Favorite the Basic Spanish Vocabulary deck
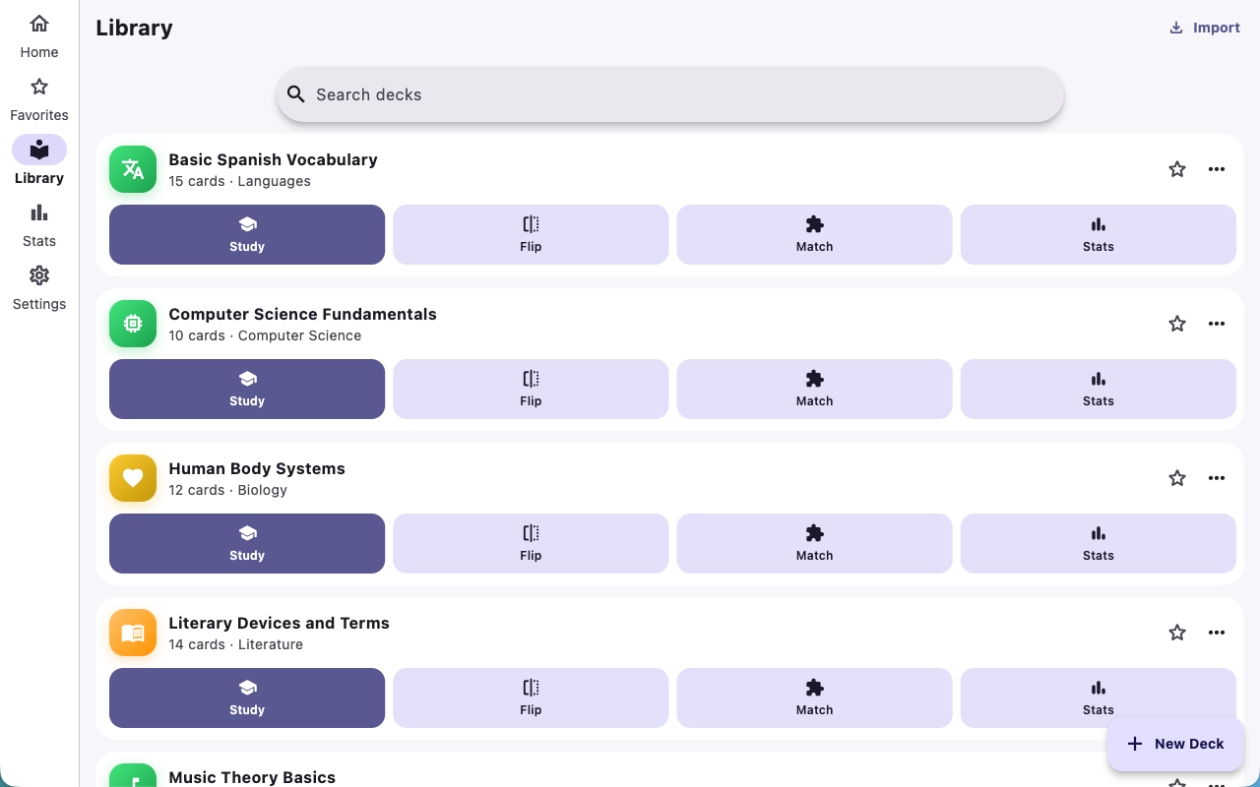Image resolution: width=1260 pixels, height=787 pixels. pyautogui.click(x=1177, y=169)
